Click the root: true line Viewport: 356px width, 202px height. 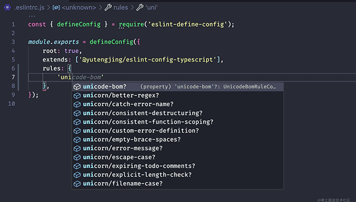pos(62,51)
